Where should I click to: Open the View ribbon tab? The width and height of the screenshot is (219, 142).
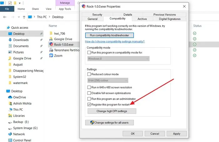48,9
